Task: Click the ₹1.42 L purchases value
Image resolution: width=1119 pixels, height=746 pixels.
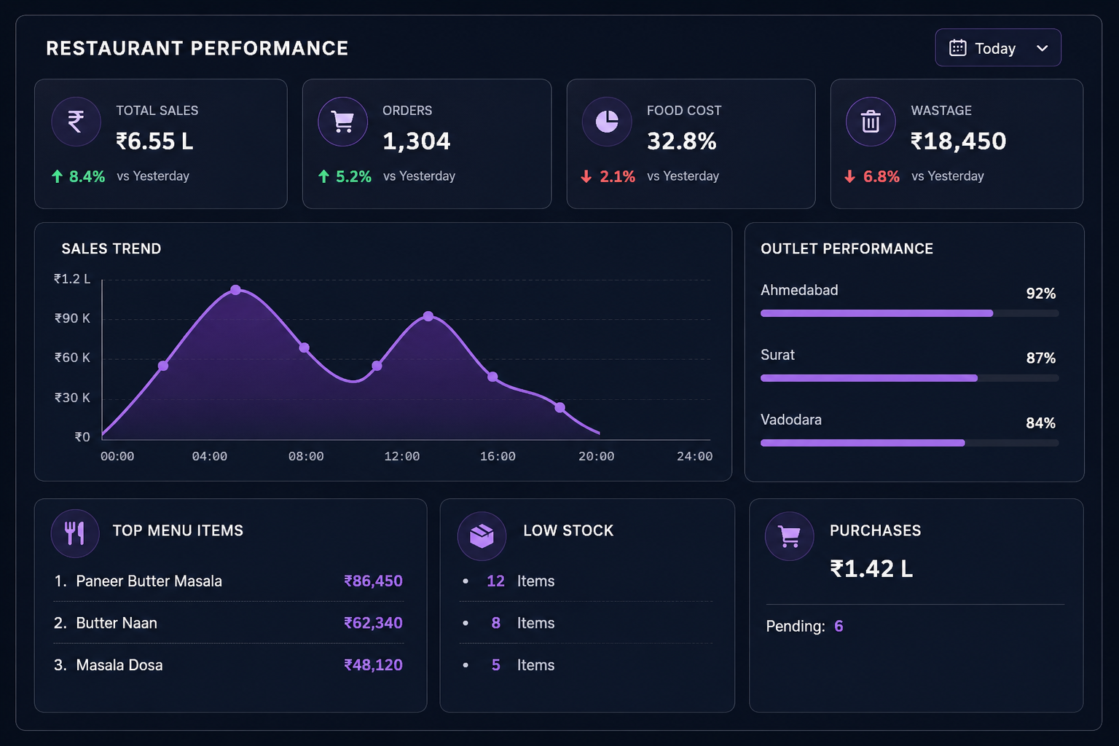Action: [871, 569]
